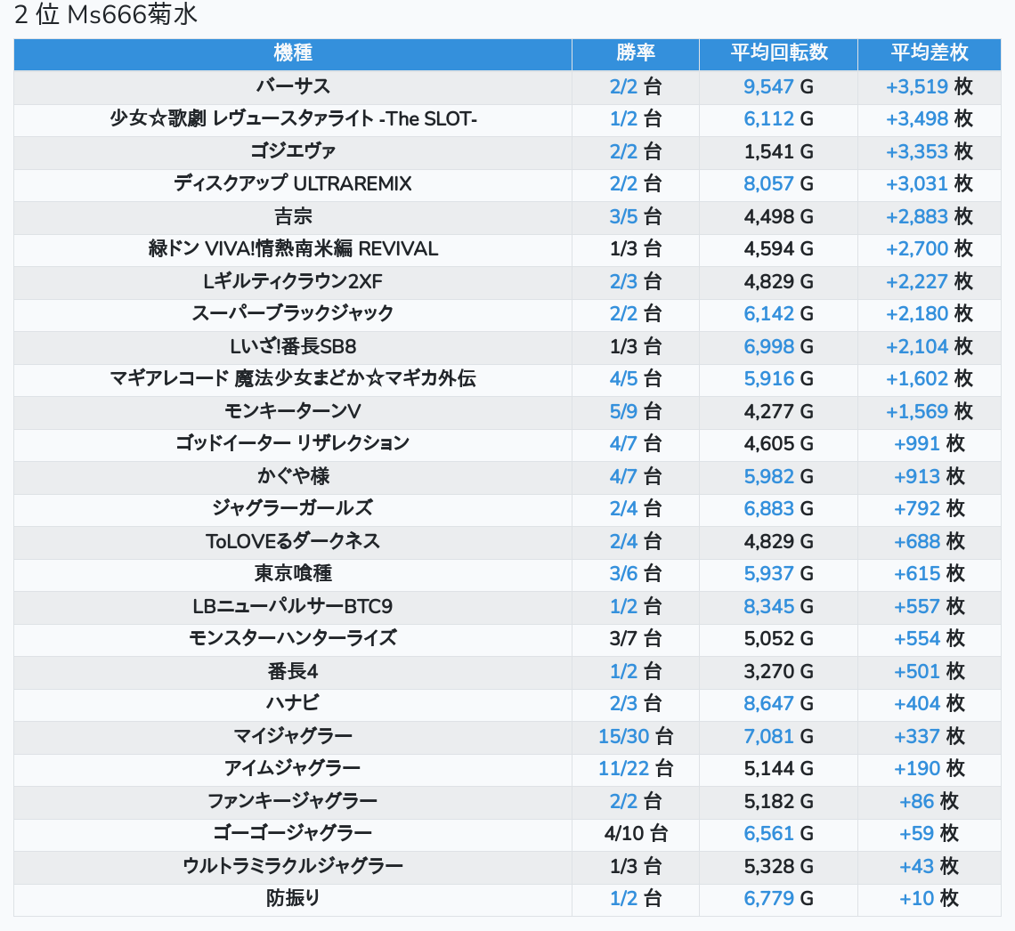1015x931 pixels.
Task: Open the 8,057 average spins value
Action: click(x=768, y=183)
